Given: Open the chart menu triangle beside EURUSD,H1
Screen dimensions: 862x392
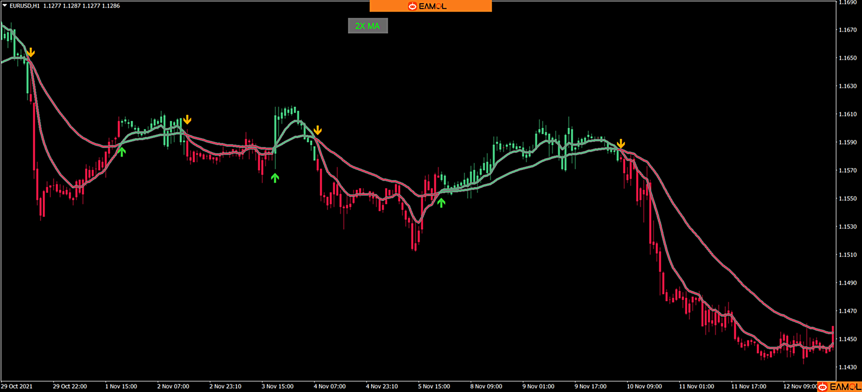Looking at the screenshot, I should click(x=4, y=6).
